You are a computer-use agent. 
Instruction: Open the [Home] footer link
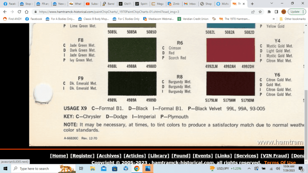coord(59,156)
